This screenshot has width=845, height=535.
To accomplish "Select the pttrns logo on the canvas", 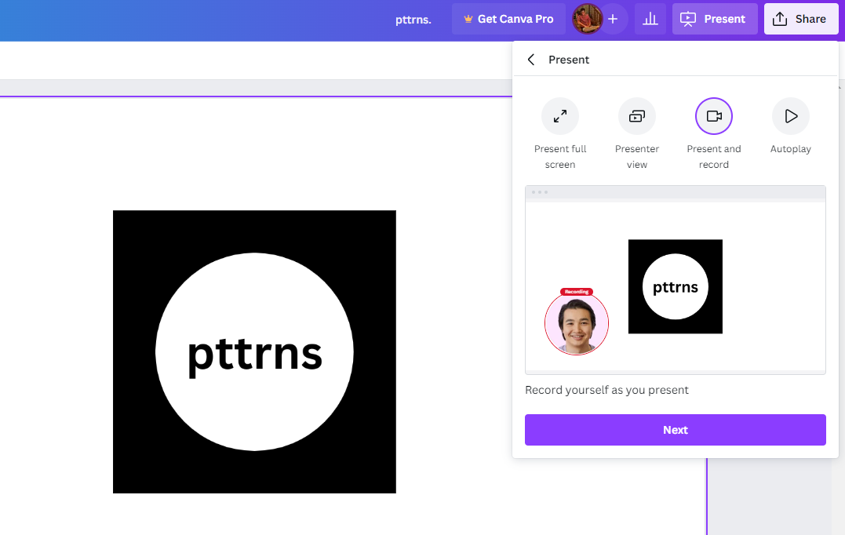I will point(254,351).
